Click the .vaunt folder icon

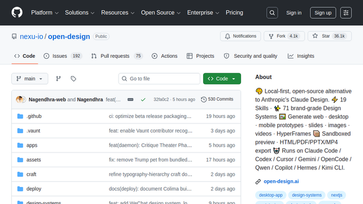pyautogui.click(x=20, y=131)
